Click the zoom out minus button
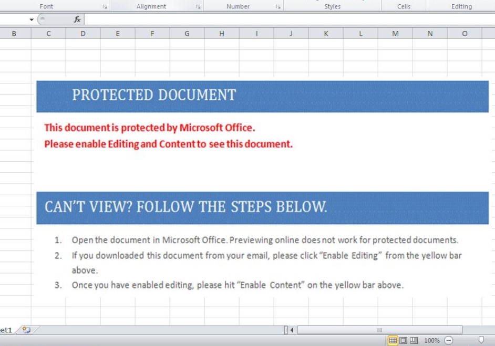Screen dimensions: 495x346 coord(449,340)
